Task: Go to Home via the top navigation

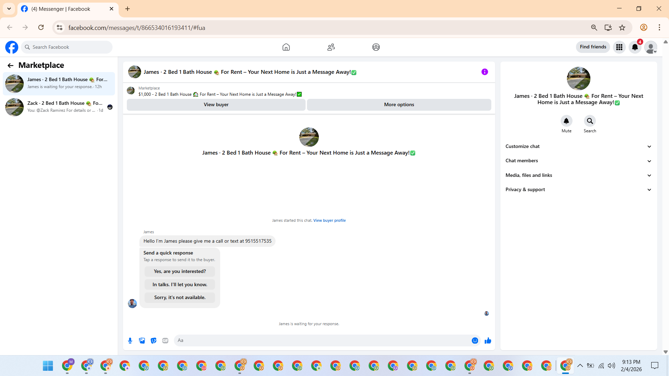Action: pyautogui.click(x=286, y=47)
